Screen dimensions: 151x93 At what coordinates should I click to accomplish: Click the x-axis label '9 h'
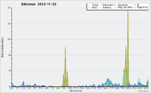pos(64,88)
